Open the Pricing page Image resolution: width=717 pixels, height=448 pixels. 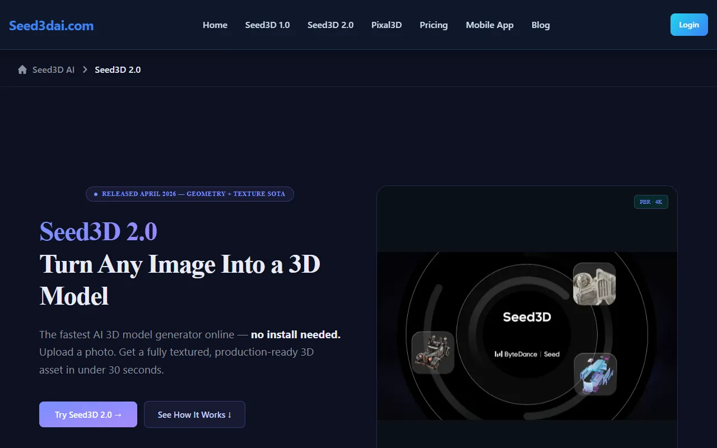click(434, 25)
